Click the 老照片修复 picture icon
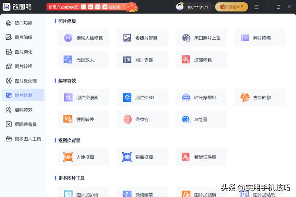Screen dimensions: 296x197 (x=127, y=38)
